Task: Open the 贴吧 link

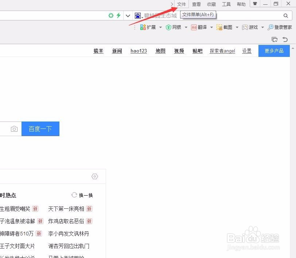Action: (x=198, y=51)
